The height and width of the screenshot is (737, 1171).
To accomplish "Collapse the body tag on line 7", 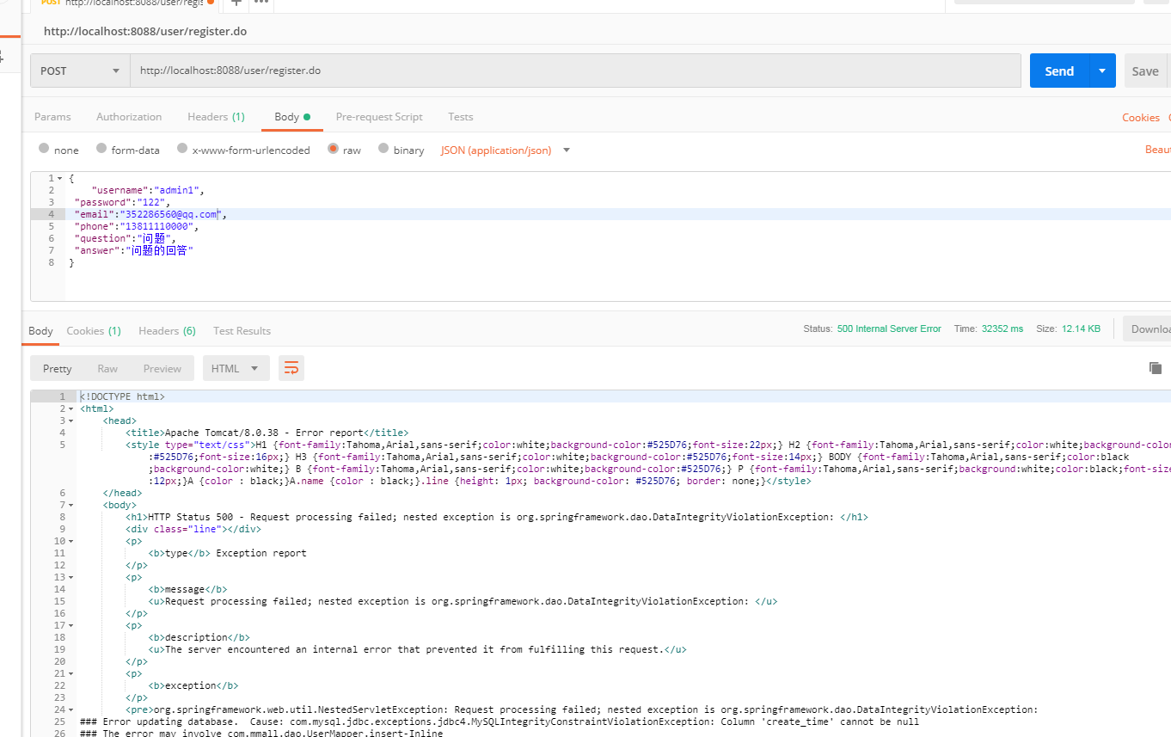I will click(x=71, y=505).
